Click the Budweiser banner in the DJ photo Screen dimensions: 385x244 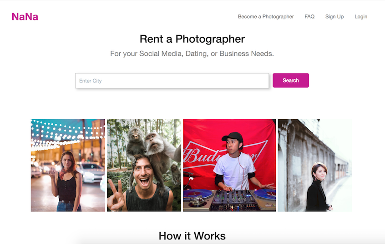[x=205, y=154]
